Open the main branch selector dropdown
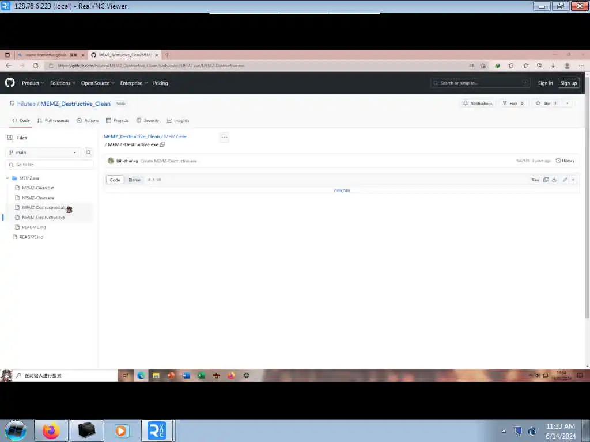 [43, 152]
